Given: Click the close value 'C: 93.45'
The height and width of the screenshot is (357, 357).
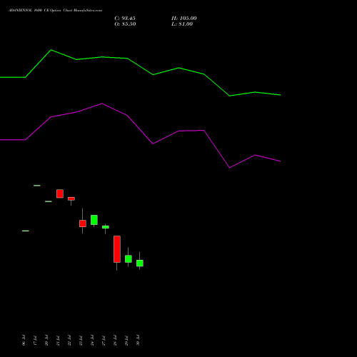Looking at the screenshot, I should 125,19.
